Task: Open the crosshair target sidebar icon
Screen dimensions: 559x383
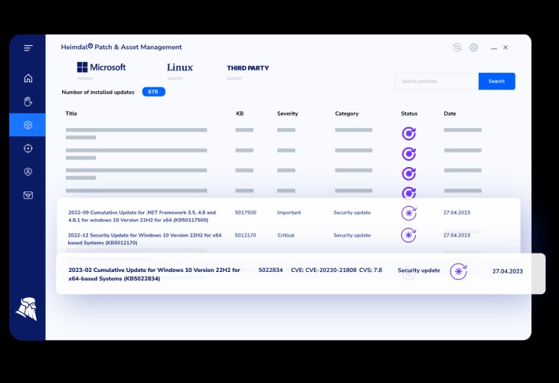Action: [28, 149]
